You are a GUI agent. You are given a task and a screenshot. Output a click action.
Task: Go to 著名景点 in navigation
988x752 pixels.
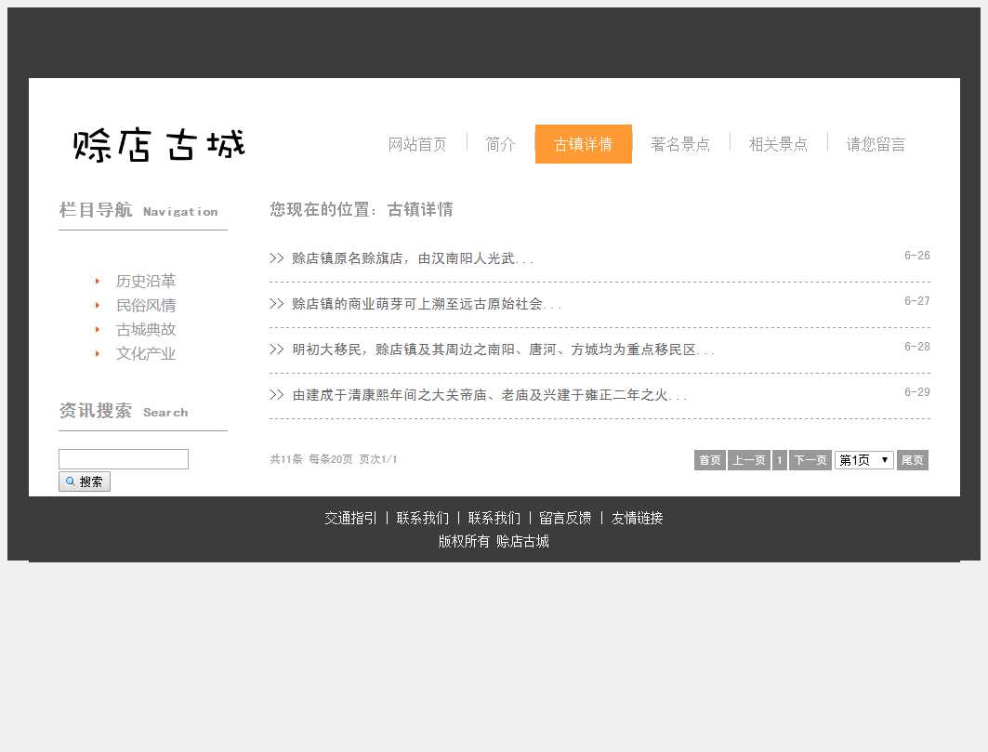point(680,144)
